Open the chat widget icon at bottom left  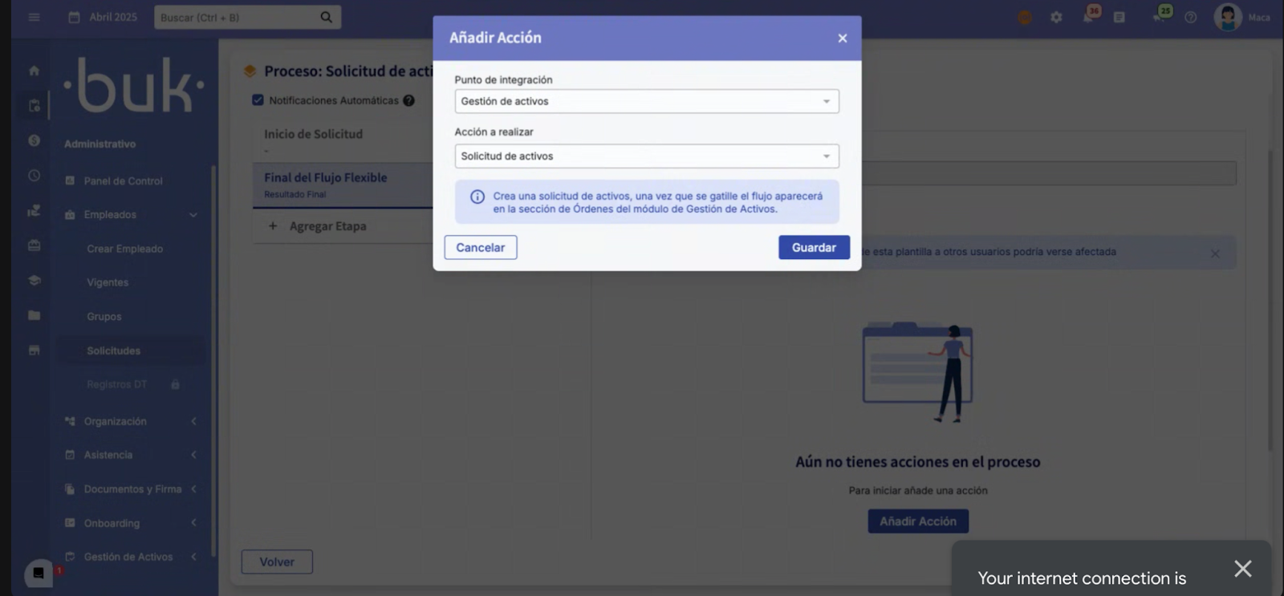point(39,573)
